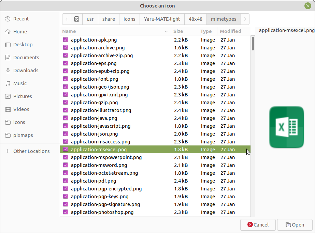This screenshot has height=233, width=315.
Task: Go to the icons path segment
Action: [129, 19]
